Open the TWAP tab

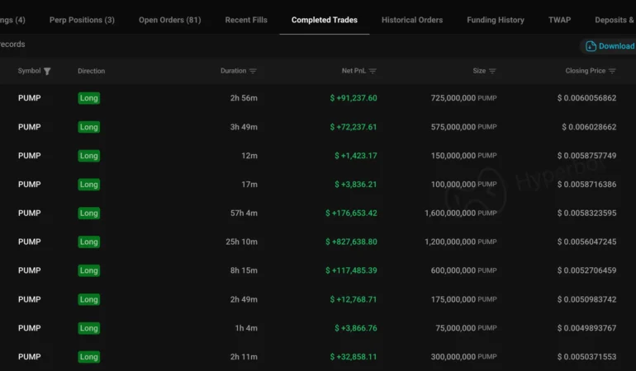[x=560, y=20]
